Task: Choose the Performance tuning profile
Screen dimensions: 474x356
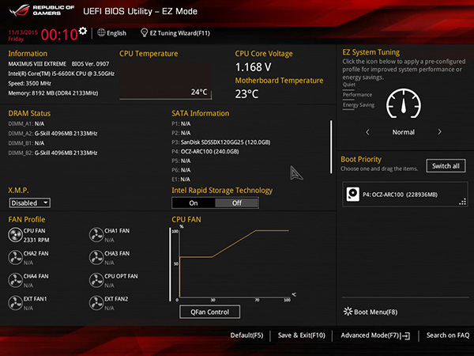Action: coord(357,95)
